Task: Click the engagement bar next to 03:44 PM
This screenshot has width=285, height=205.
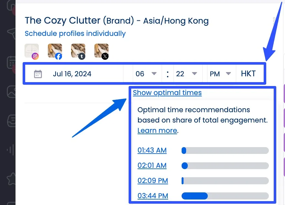Action: [225, 196]
